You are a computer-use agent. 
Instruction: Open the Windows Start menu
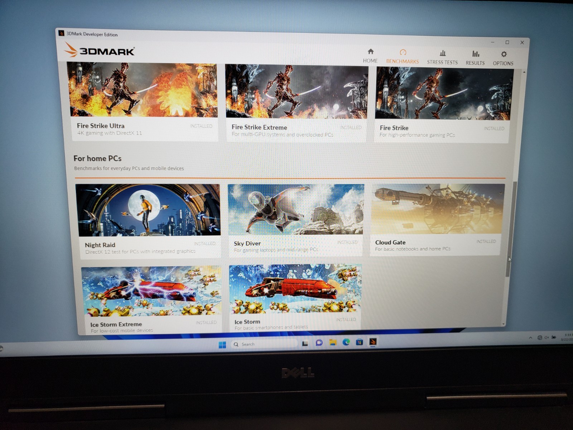[x=222, y=345]
